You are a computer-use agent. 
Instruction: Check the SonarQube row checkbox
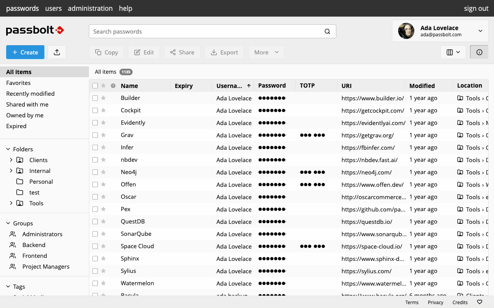click(95, 234)
